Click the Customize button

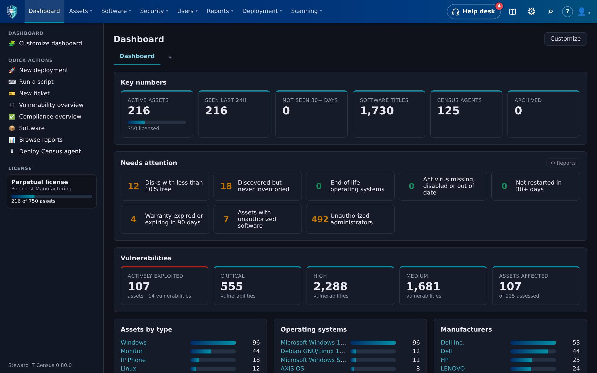pos(565,39)
